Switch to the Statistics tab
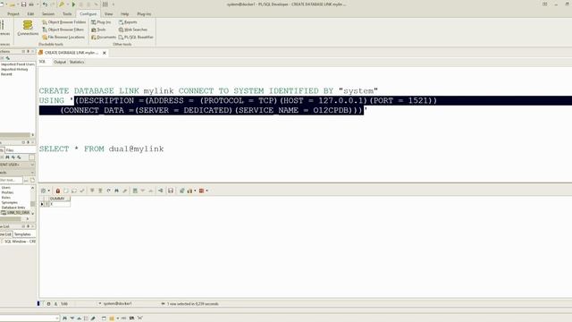Viewport: 572px width, 322px height. click(77, 62)
